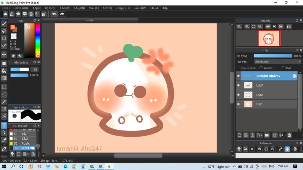
Task: Show hidden tray icons chevron
Action: click(234, 166)
